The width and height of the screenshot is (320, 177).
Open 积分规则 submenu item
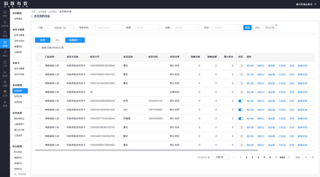coord(18,152)
